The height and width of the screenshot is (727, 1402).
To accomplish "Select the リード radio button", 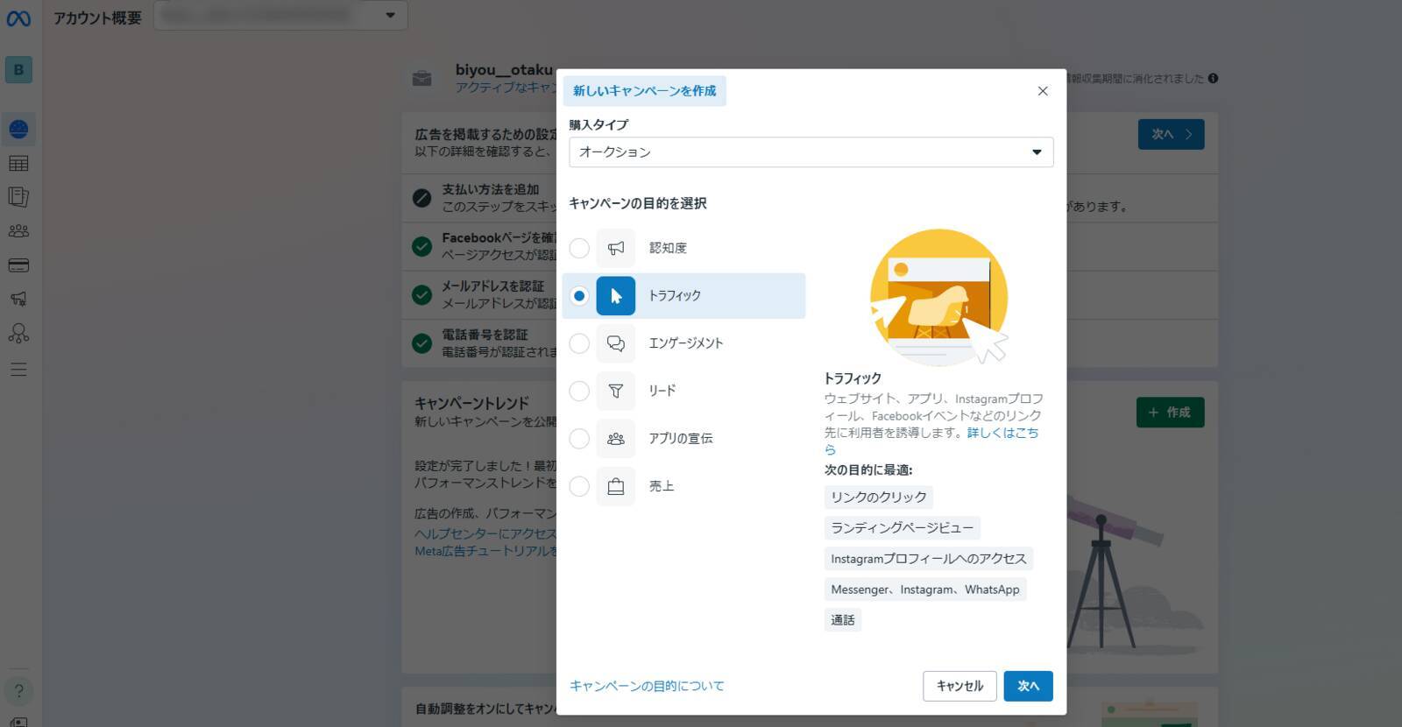I will tap(579, 391).
